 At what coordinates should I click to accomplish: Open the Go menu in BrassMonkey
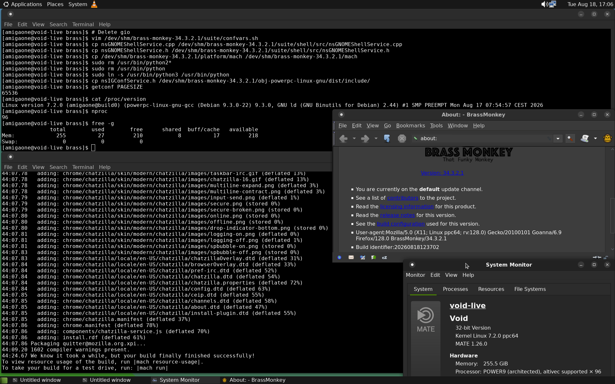[x=388, y=126]
